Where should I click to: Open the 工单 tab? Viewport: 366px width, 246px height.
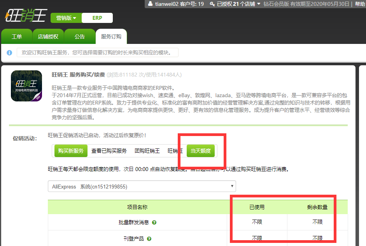pyautogui.click(x=17, y=37)
